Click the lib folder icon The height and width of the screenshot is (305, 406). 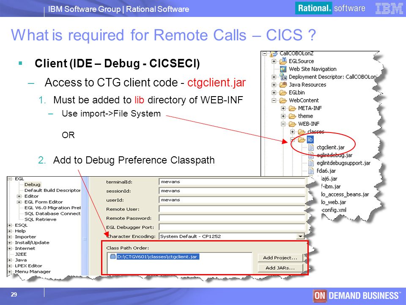(x=302, y=139)
